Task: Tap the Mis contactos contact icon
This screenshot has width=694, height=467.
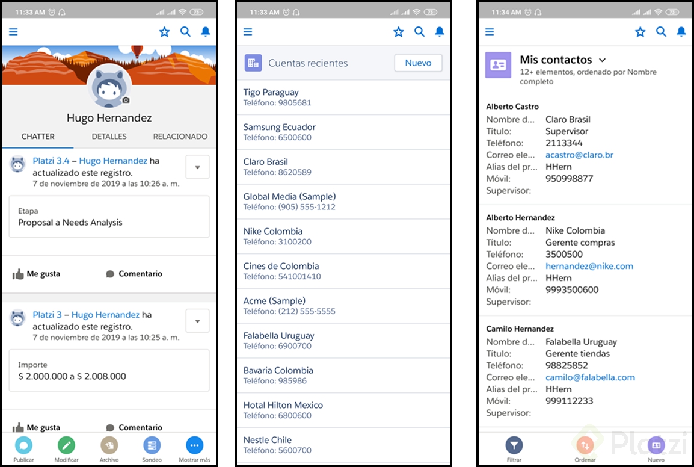Action: (499, 65)
